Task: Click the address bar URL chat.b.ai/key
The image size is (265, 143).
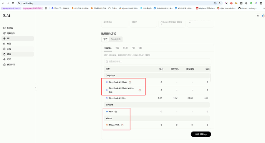Action: tap(28, 3)
